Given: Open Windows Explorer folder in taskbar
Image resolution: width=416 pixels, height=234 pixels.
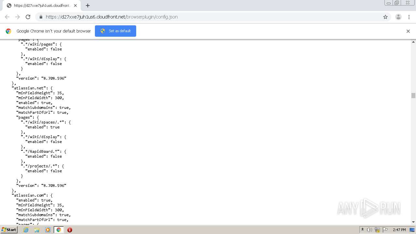Looking at the screenshot, I should click(37, 230).
